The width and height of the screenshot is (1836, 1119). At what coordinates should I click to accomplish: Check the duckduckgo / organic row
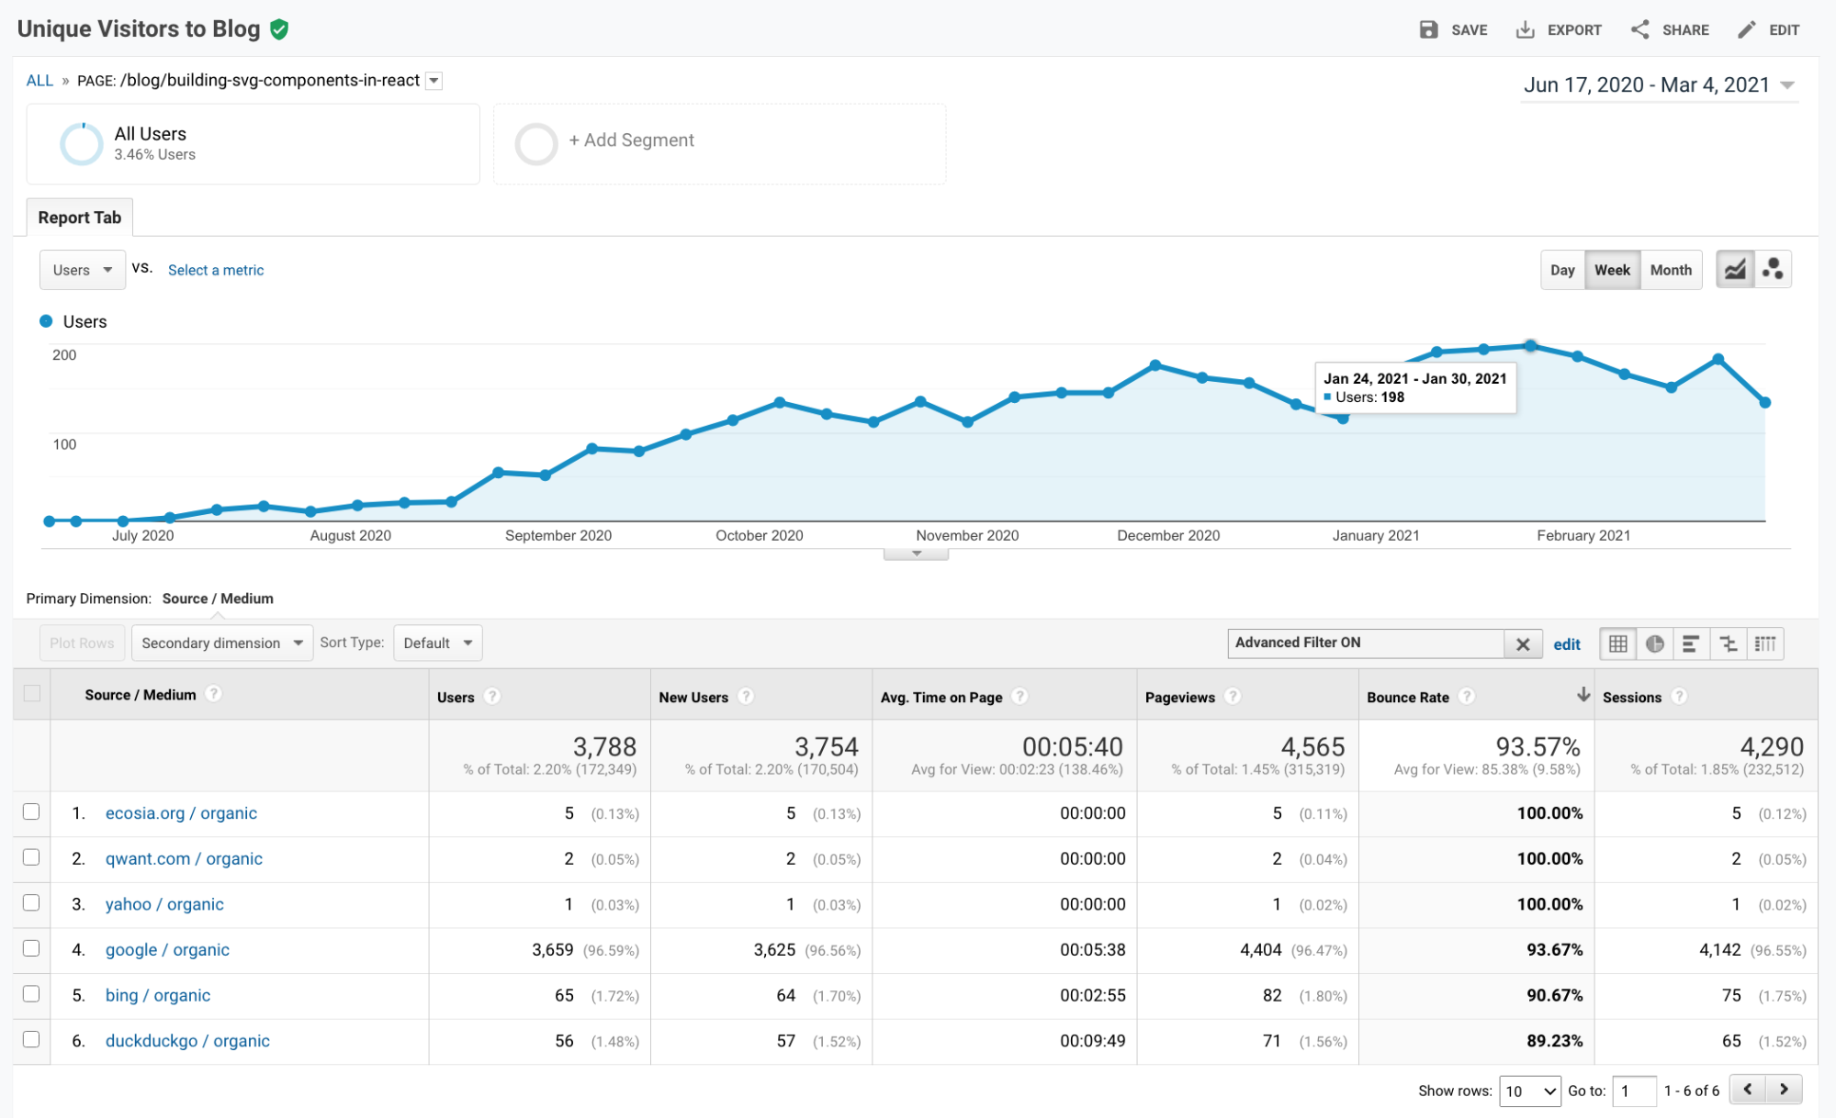click(31, 1040)
